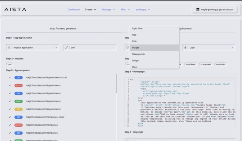Click the GET badge for companies-count

(19, 117)
